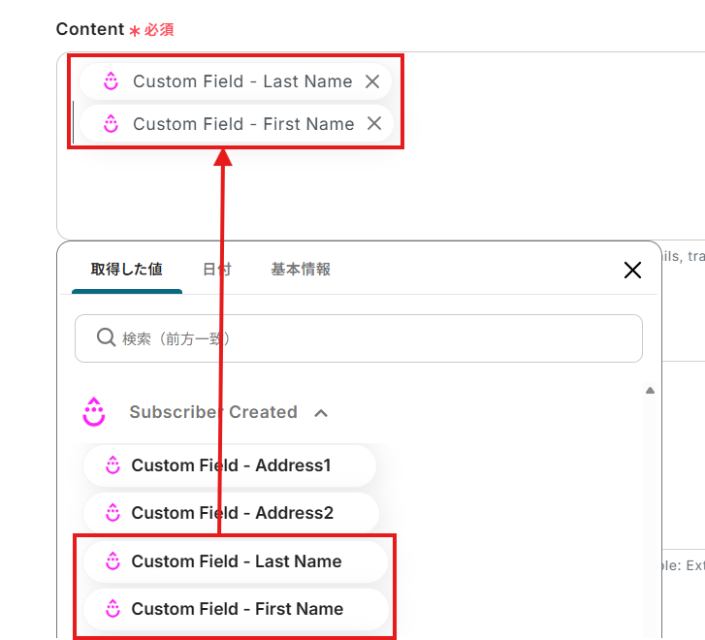Collapse the Subscriber Created section
Viewport: 705px width, 640px height.
(321, 413)
